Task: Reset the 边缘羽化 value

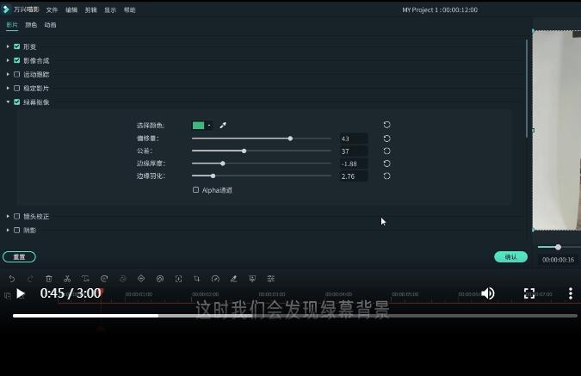Action: [386, 176]
